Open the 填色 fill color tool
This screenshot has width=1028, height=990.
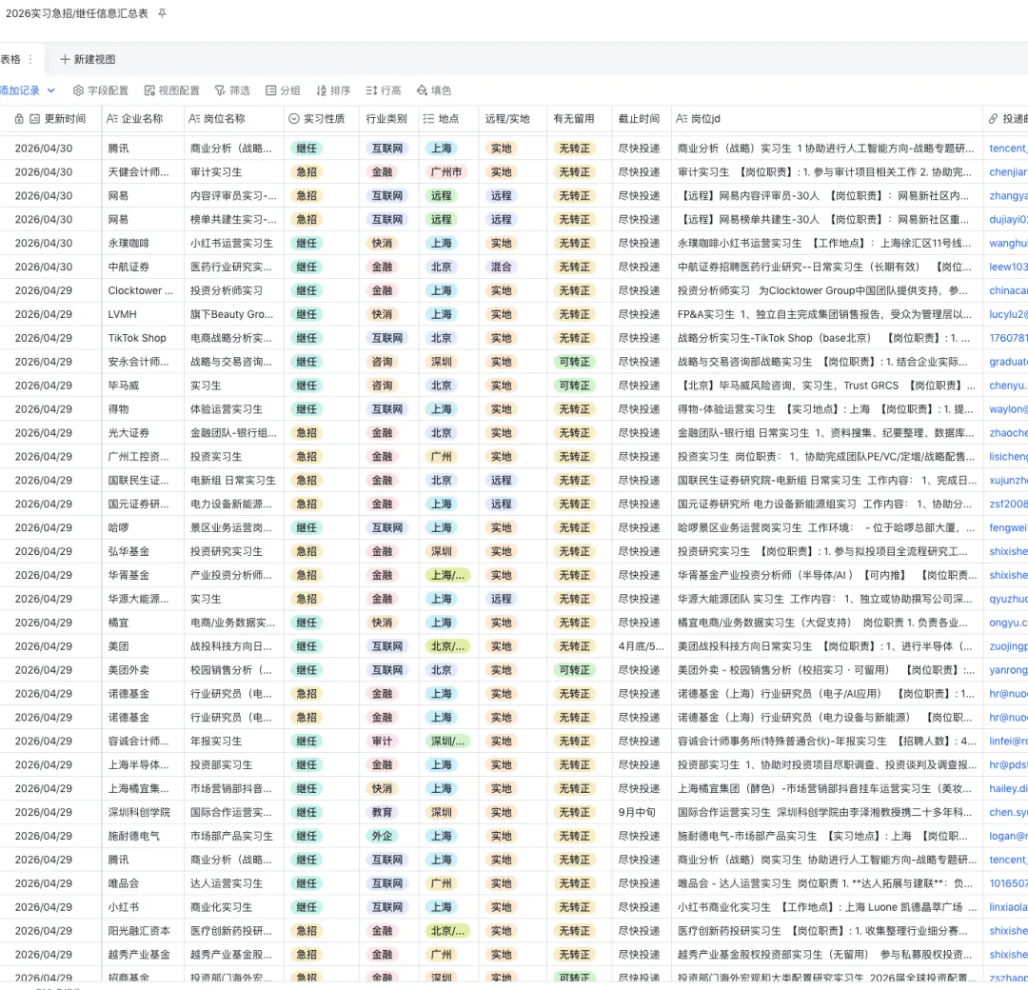[434, 90]
